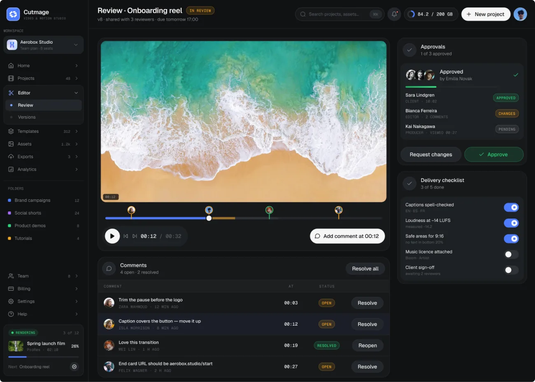This screenshot has height=382, width=535.
Task: Click the Settings gear icon
Action: pos(11,302)
